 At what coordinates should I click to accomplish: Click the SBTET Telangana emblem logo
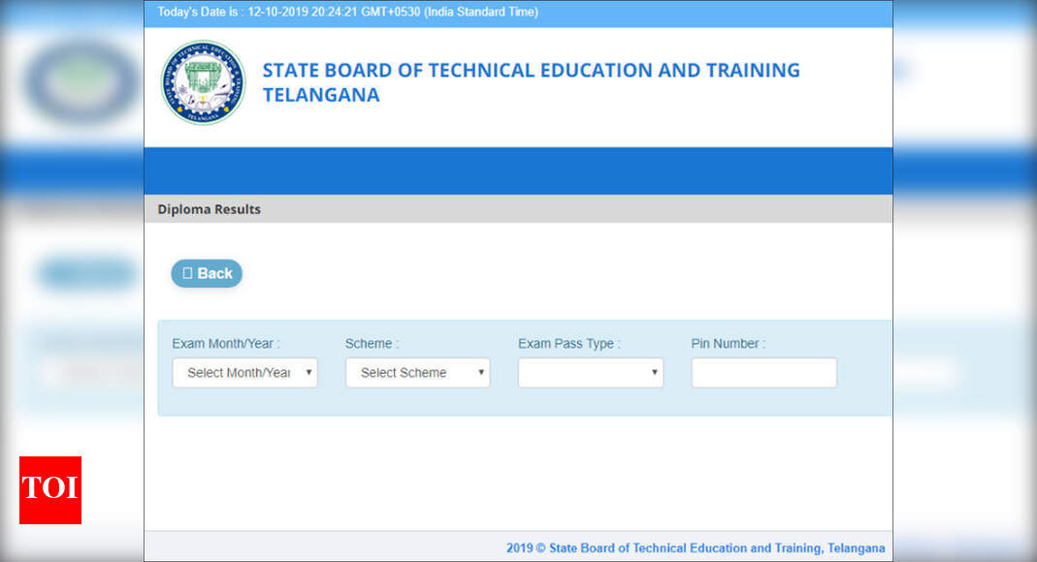[203, 83]
